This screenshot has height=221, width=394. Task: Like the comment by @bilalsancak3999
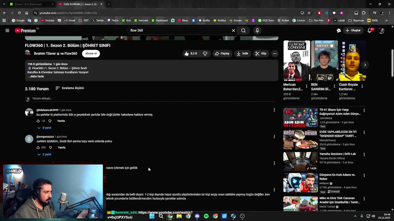coord(38,121)
